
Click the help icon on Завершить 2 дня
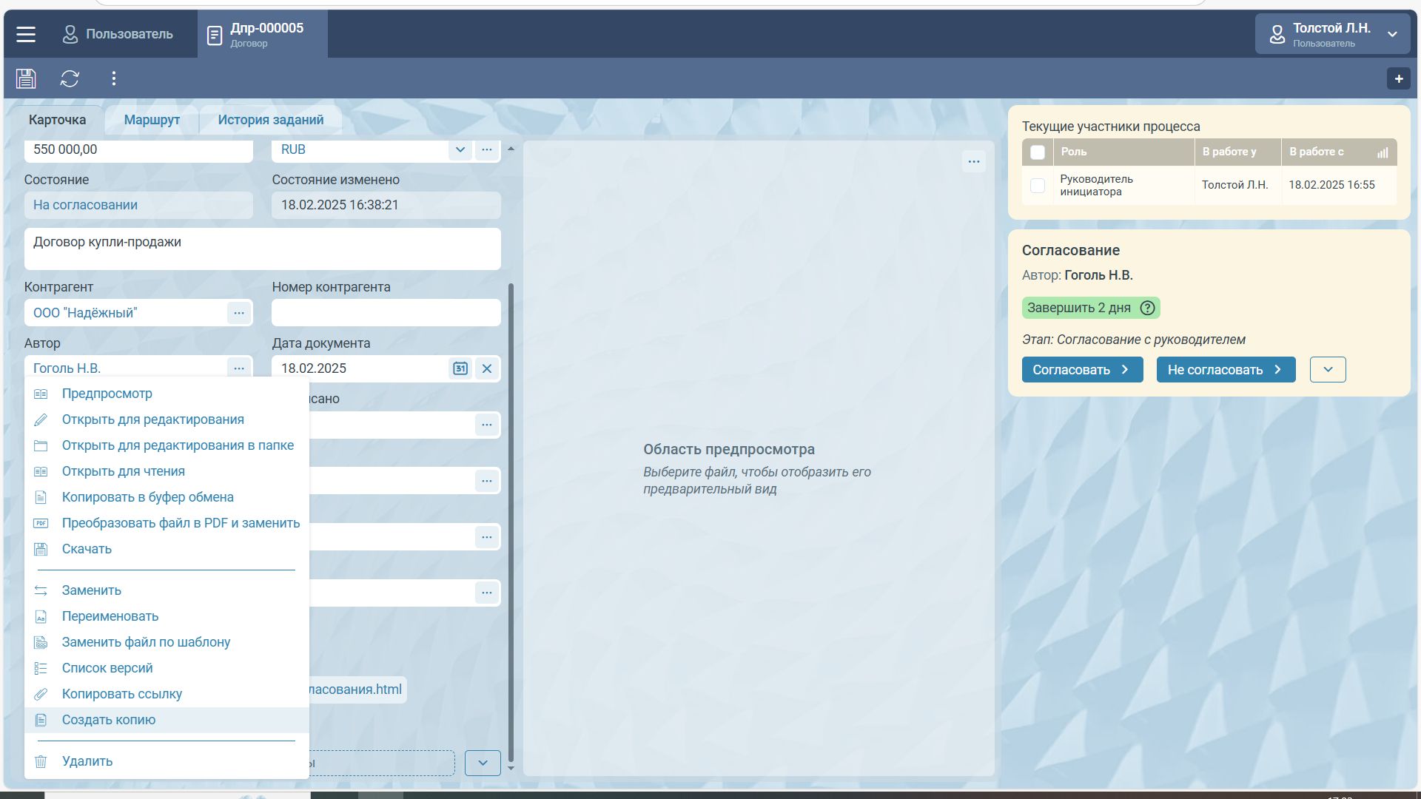1147,308
